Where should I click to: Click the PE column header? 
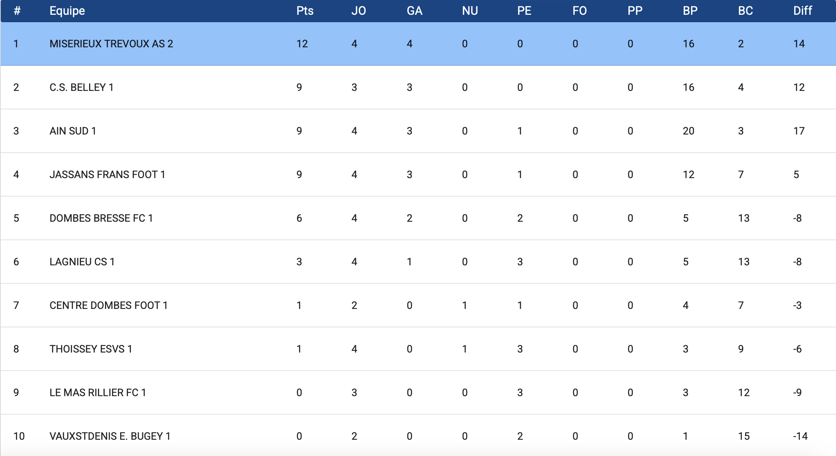(x=524, y=11)
